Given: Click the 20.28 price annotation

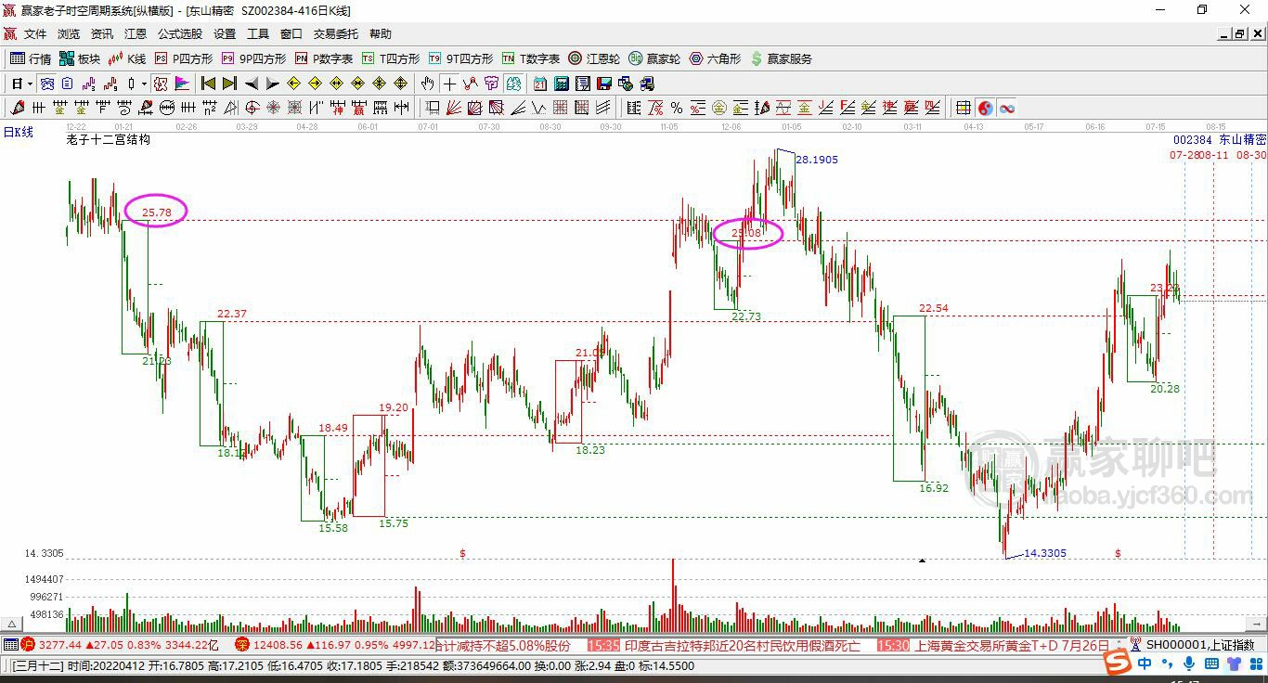Looking at the screenshot, I should point(1165,389).
